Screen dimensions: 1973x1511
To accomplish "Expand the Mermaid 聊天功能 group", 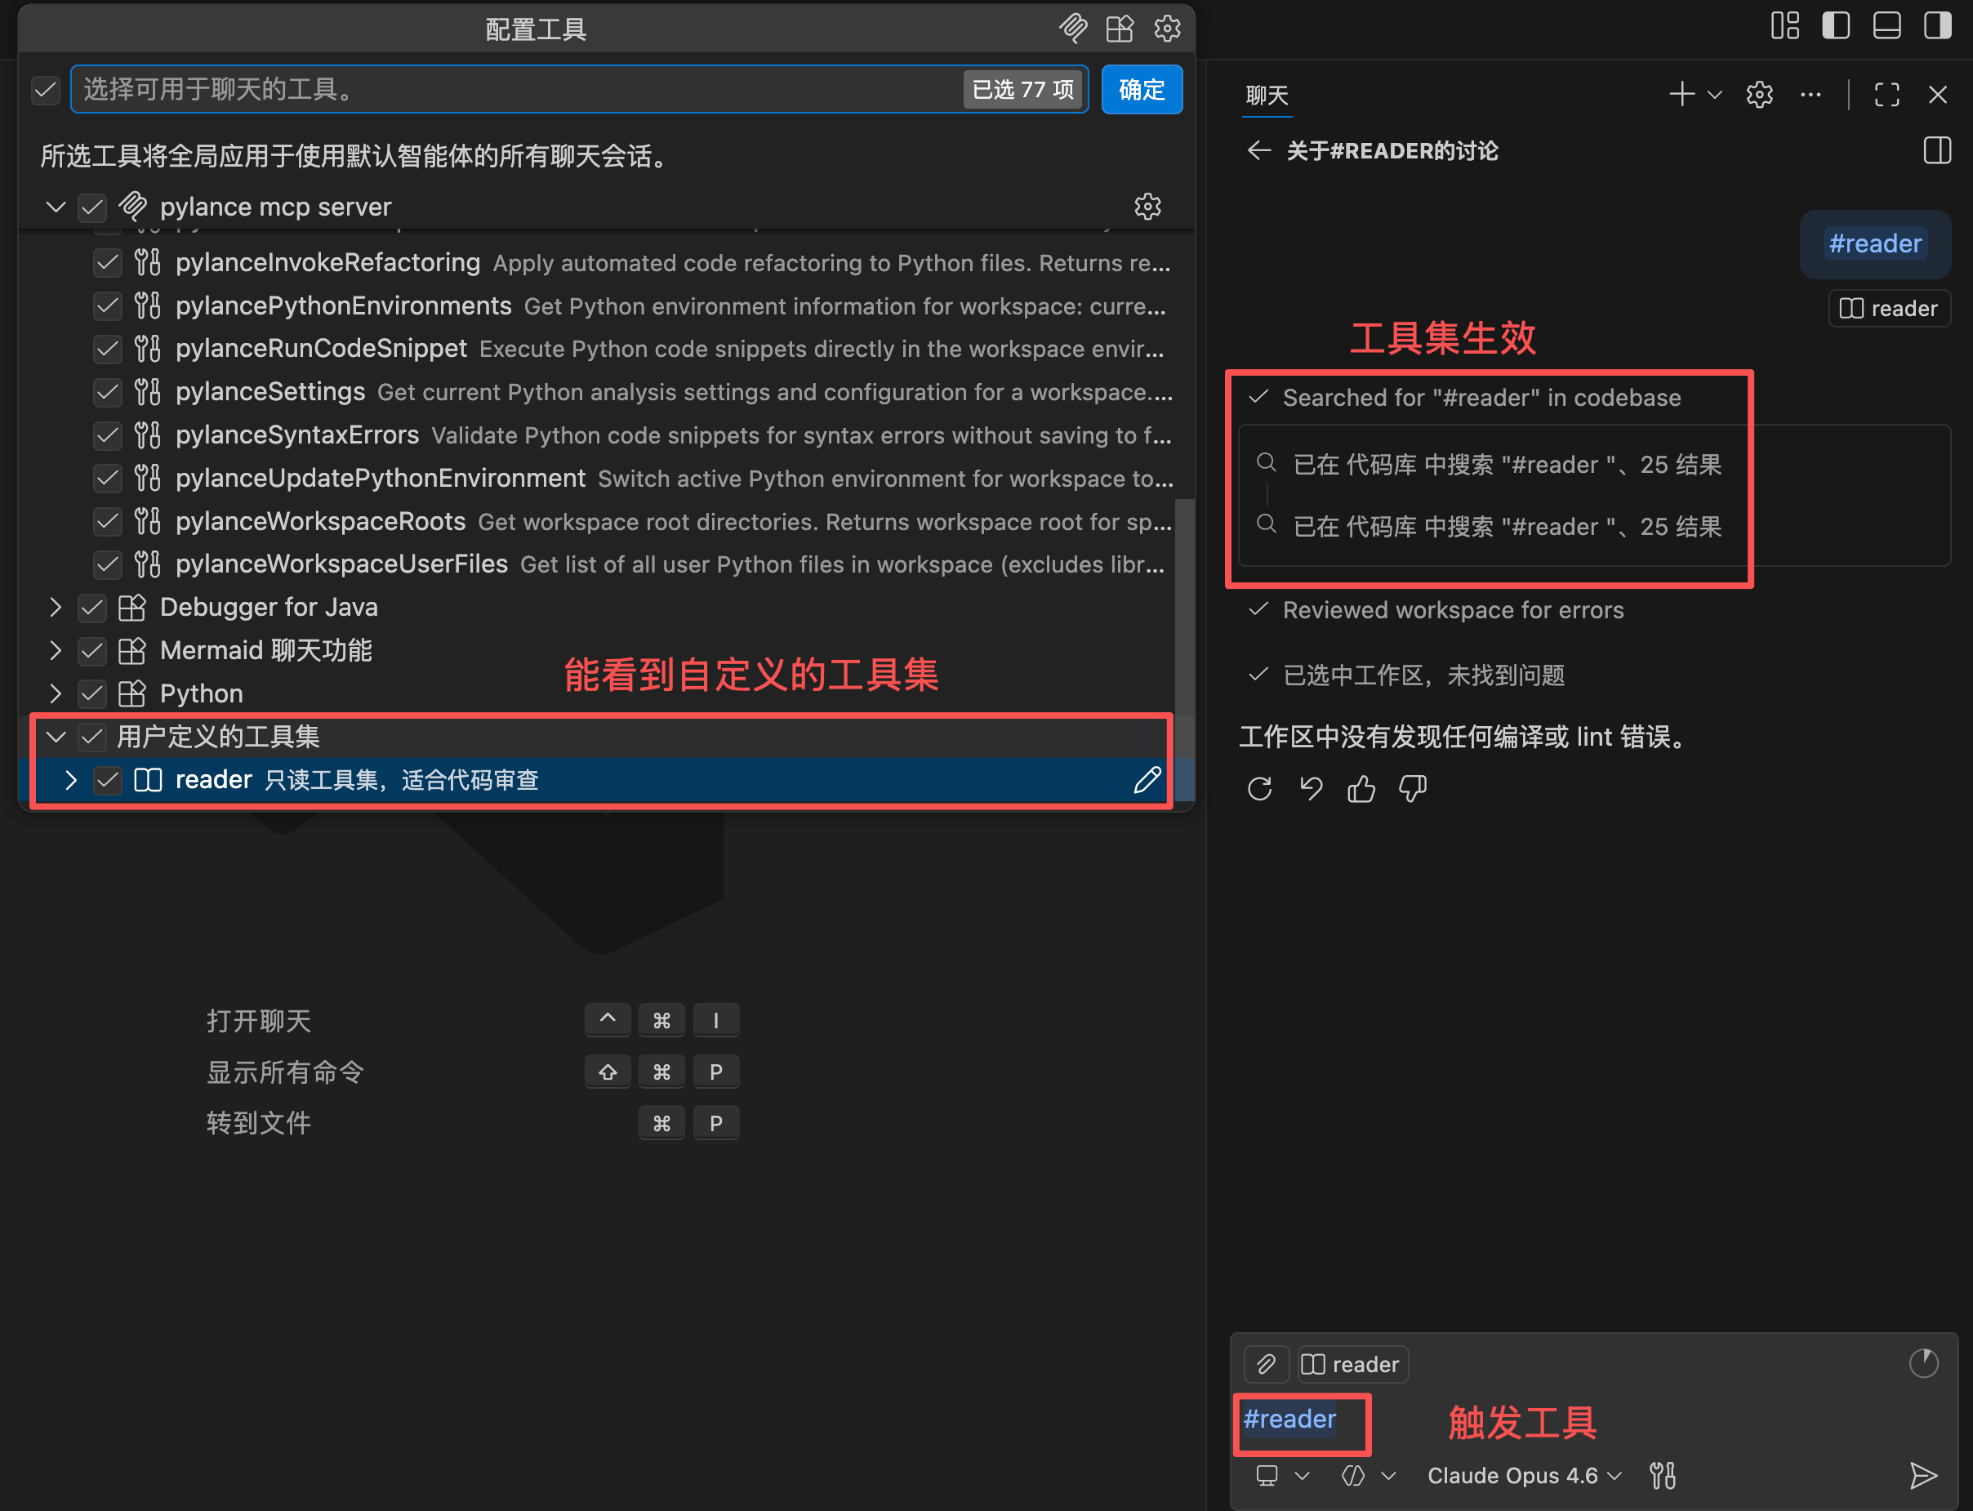I will (x=55, y=650).
